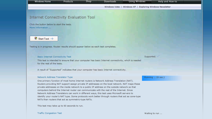Screen dimensions: 212x119
Task: Click the Running progress bar
Action: [x=162, y=78]
